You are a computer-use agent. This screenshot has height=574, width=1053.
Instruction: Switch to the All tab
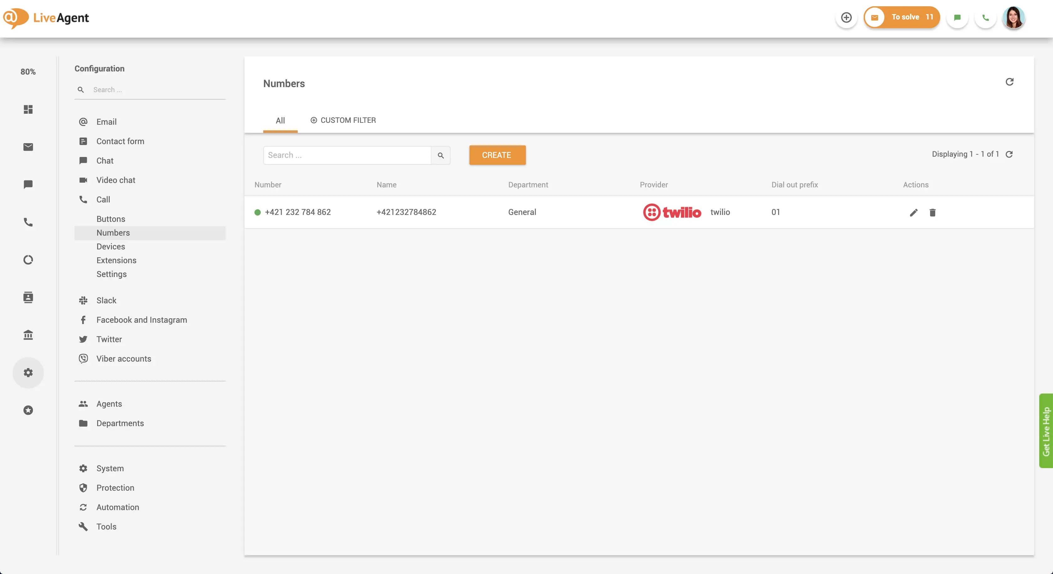tap(280, 120)
